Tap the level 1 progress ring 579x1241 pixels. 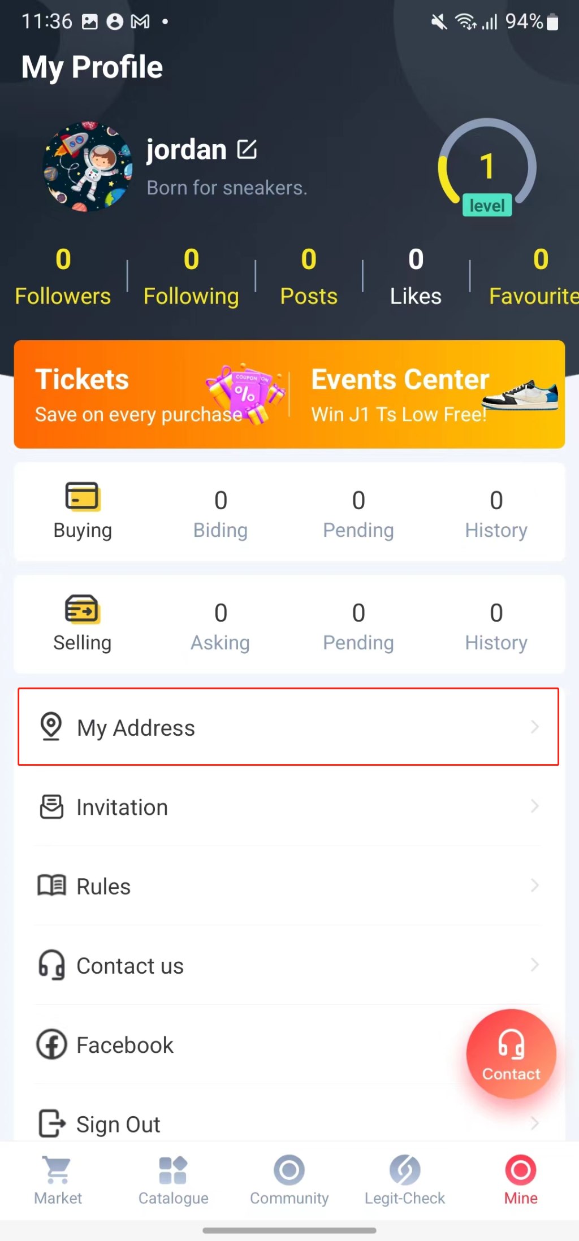point(487,168)
